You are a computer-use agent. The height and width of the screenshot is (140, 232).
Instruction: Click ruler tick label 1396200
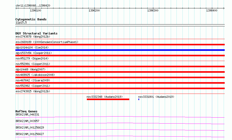tap(94, 10)
